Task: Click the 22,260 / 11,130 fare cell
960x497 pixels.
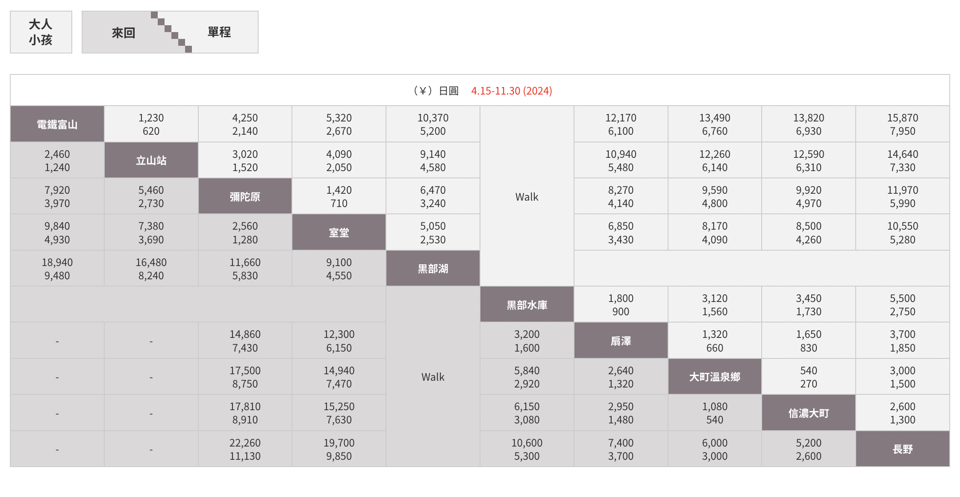Action: pyautogui.click(x=245, y=449)
